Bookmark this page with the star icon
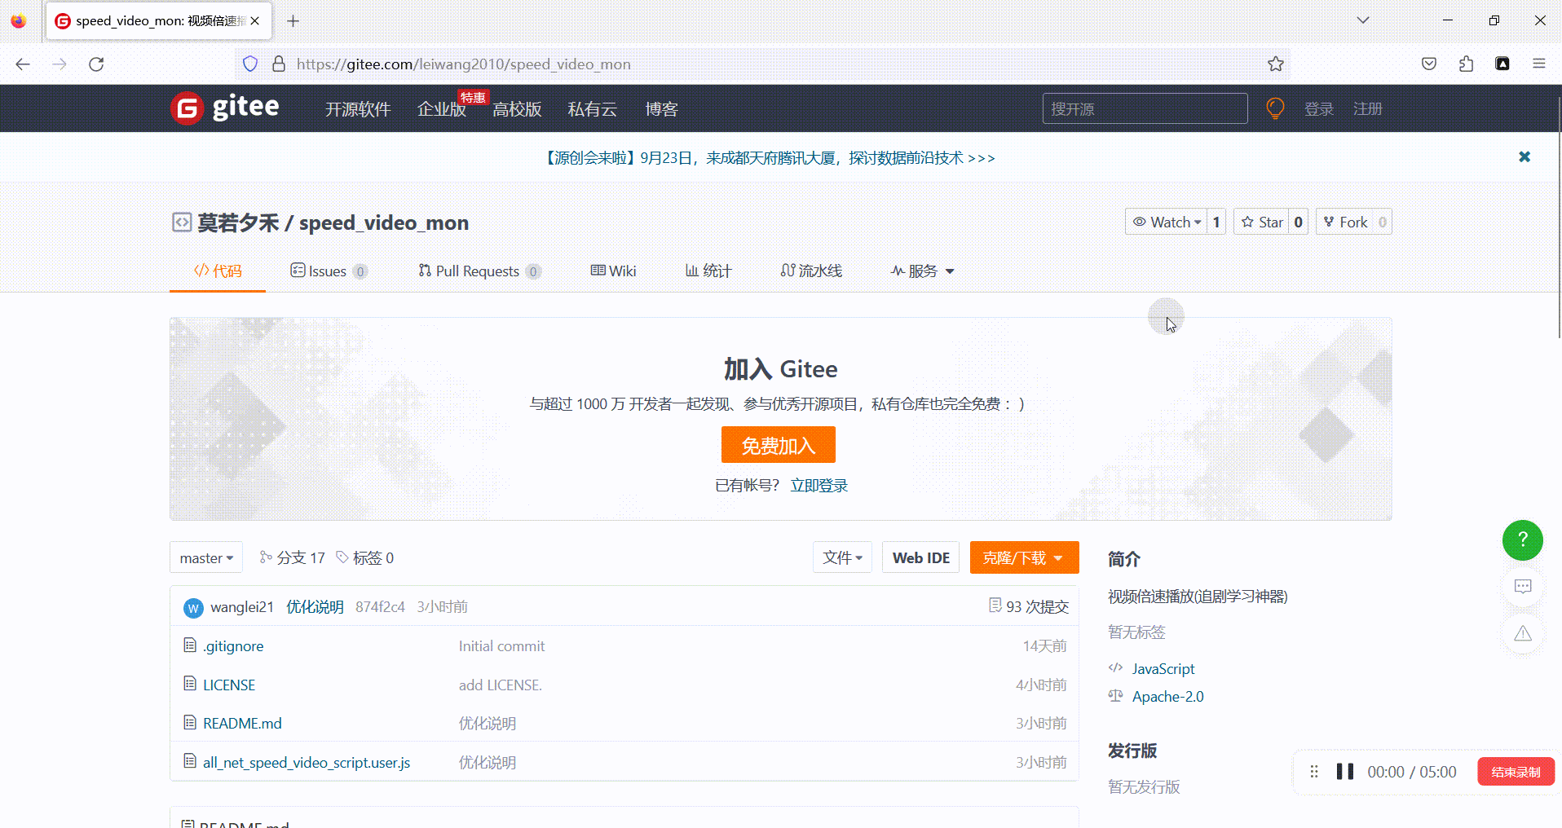 click(1275, 64)
